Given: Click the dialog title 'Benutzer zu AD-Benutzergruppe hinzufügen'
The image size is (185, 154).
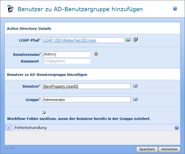Looking at the screenshot, I should 80,9.
